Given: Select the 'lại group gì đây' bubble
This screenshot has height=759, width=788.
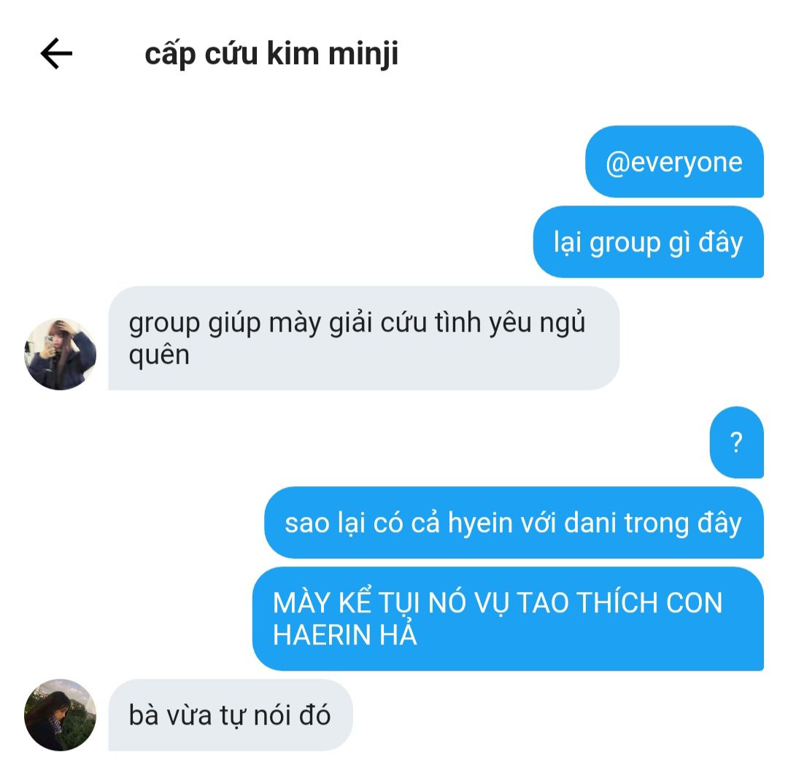Looking at the screenshot, I should click(649, 242).
